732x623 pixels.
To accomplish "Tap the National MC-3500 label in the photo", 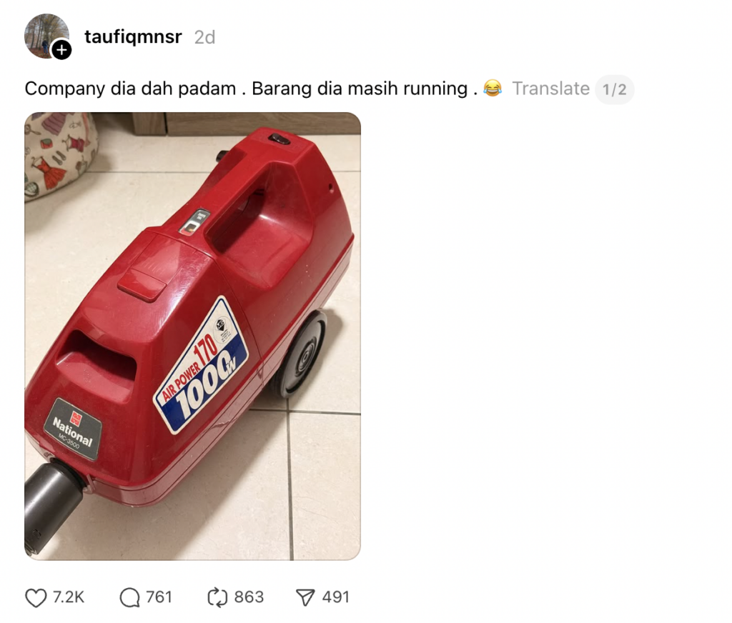I will (x=73, y=429).
